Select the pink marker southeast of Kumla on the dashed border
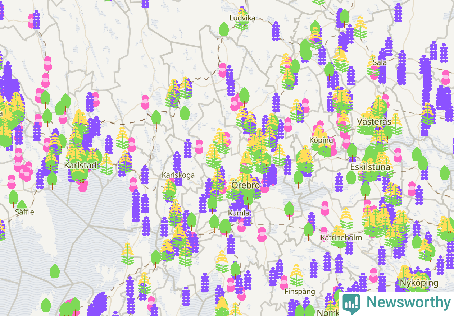The height and width of the screenshot is (316, 454). click(x=262, y=234)
